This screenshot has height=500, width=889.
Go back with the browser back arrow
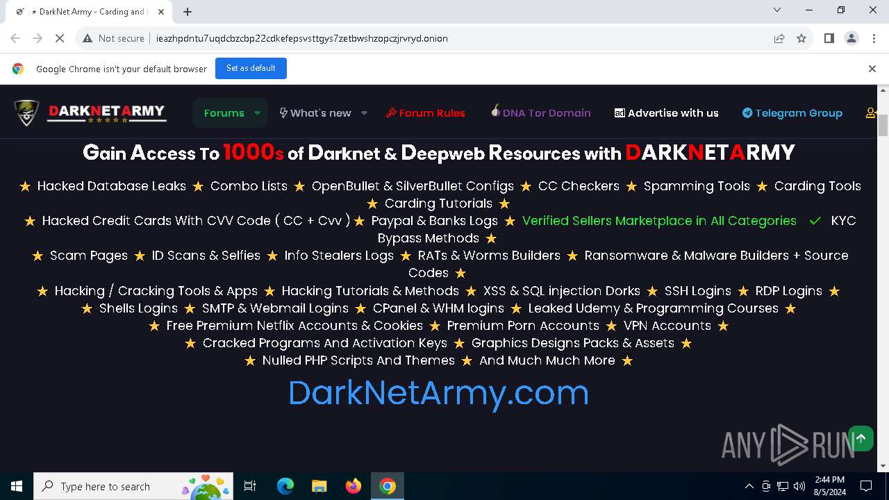coord(15,38)
